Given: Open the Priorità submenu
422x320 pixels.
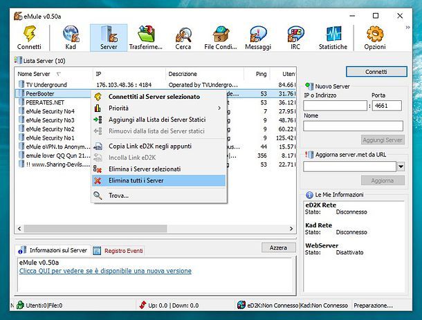Looking at the screenshot, I should point(159,108).
